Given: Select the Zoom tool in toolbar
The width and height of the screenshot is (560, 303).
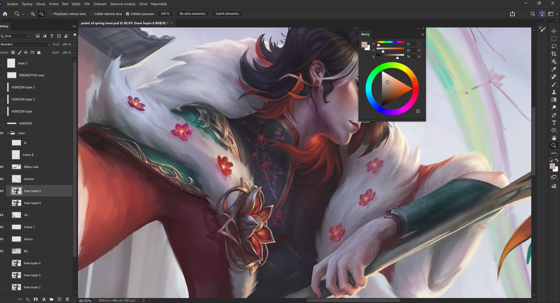Looking at the screenshot, I should point(554,145).
